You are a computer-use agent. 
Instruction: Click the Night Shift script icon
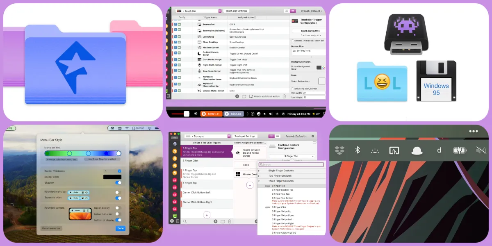coord(199,65)
